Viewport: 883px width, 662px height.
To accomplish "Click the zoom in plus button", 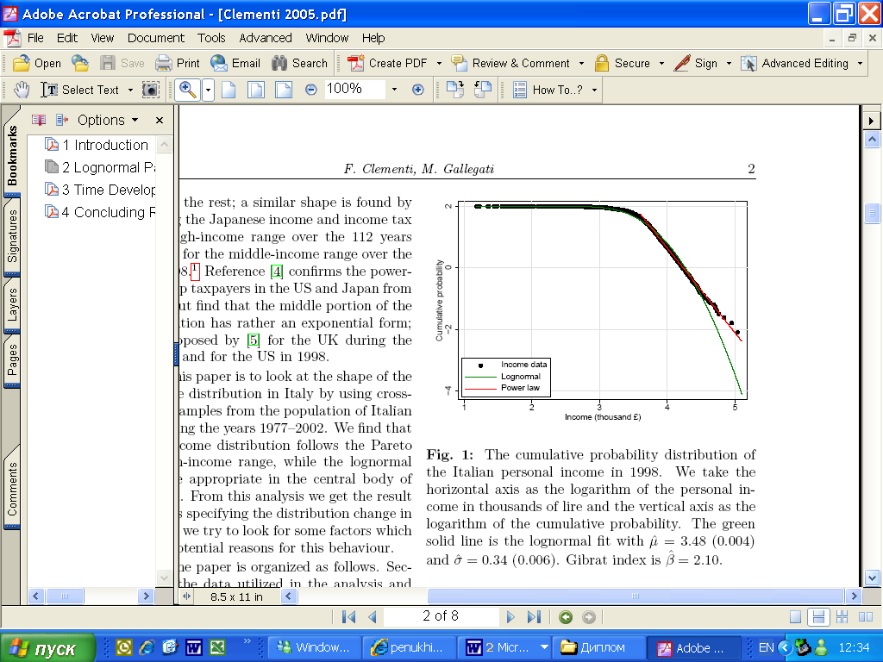I will click(x=418, y=90).
